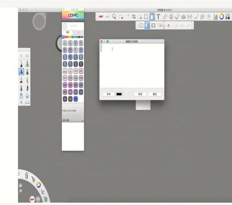Switch to the second tab in Copic library
The image size is (232, 205).
(x=78, y=32)
